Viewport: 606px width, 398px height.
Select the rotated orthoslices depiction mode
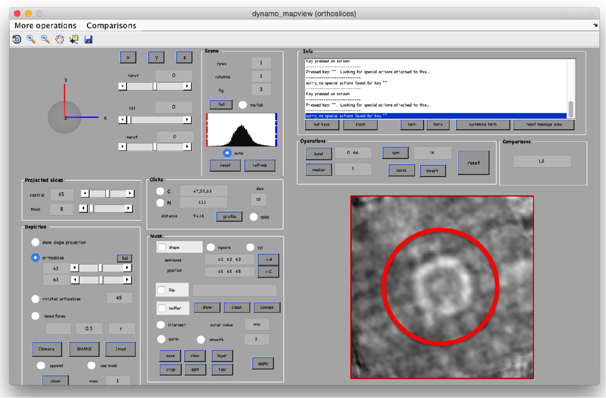[35, 298]
